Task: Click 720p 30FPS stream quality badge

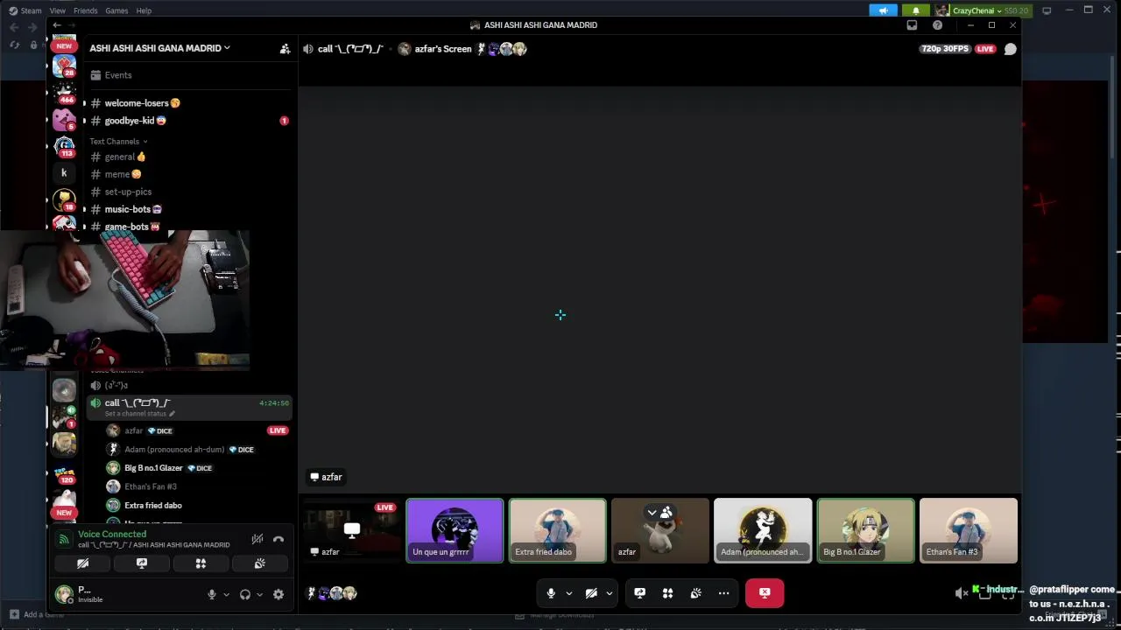Action: pyautogui.click(x=945, y=49)
